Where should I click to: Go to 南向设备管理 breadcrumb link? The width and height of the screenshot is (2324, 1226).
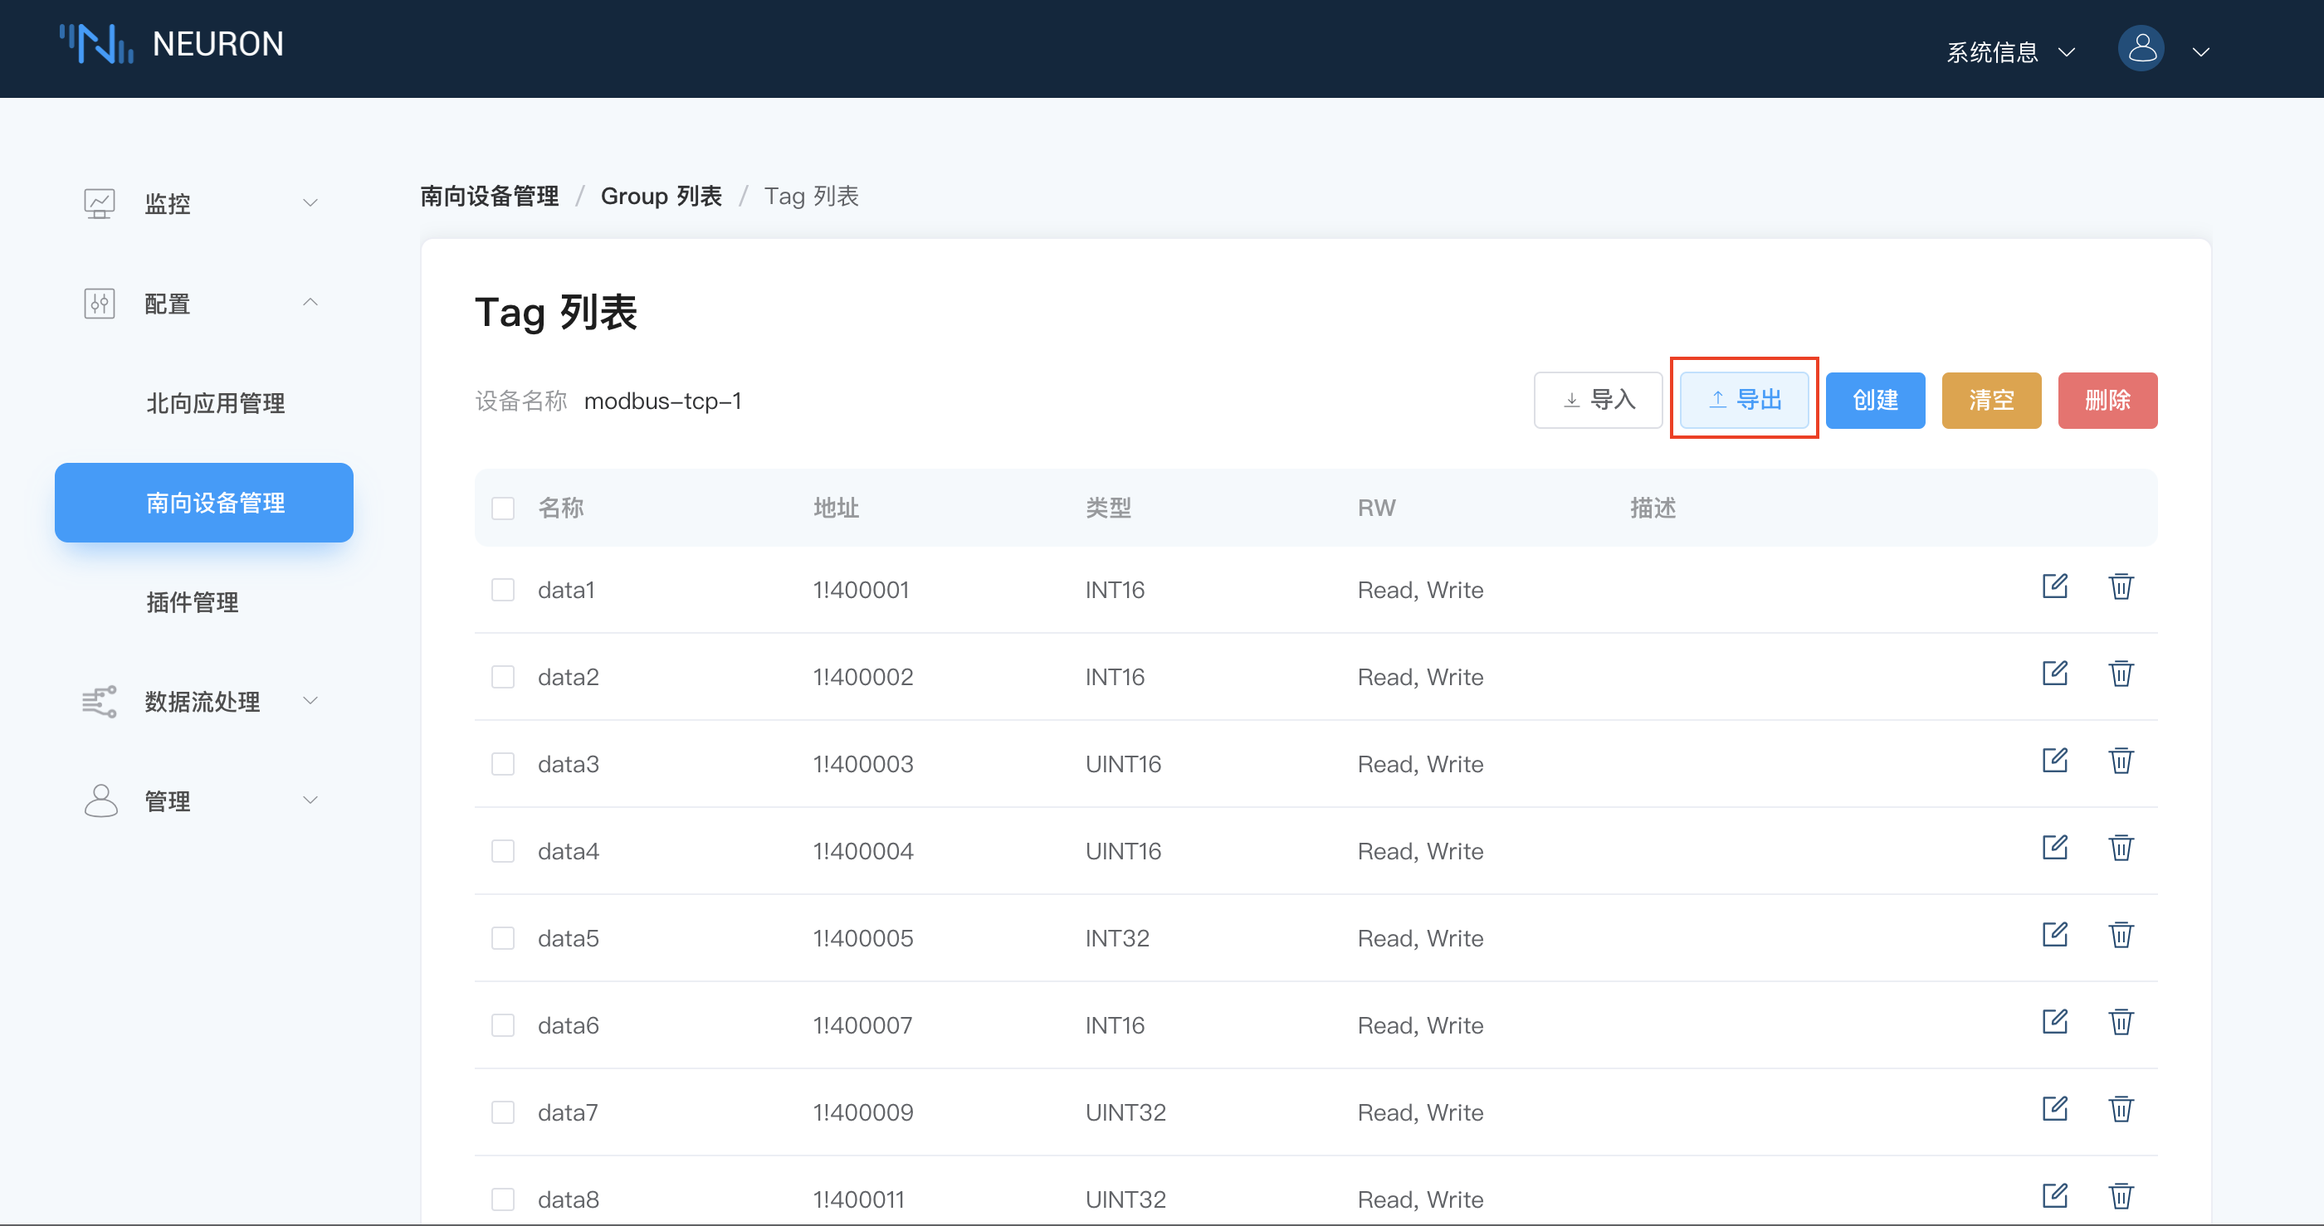pyautogui.click(x=489, y=197)
